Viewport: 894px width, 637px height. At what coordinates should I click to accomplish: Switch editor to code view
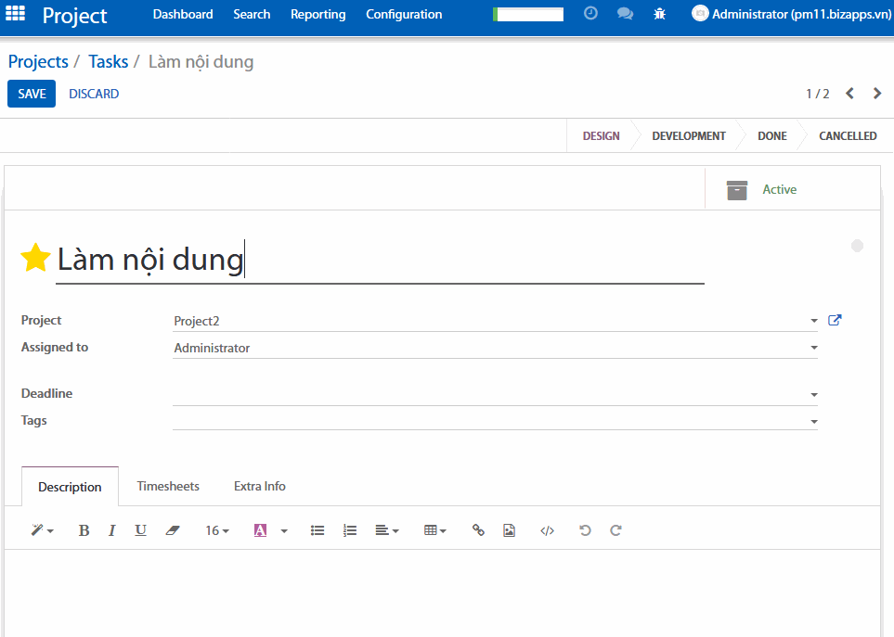(547, 530)
